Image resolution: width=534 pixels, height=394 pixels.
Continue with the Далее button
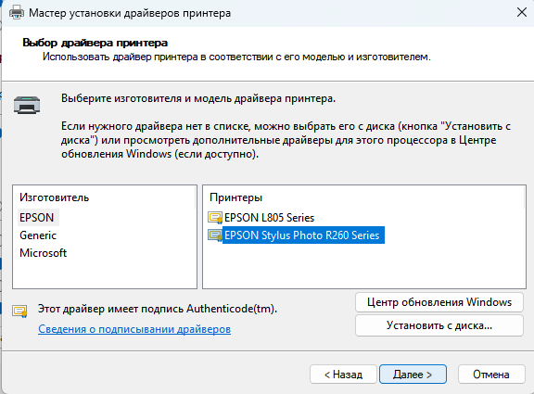pyautogui.click(x=413, y=375)
